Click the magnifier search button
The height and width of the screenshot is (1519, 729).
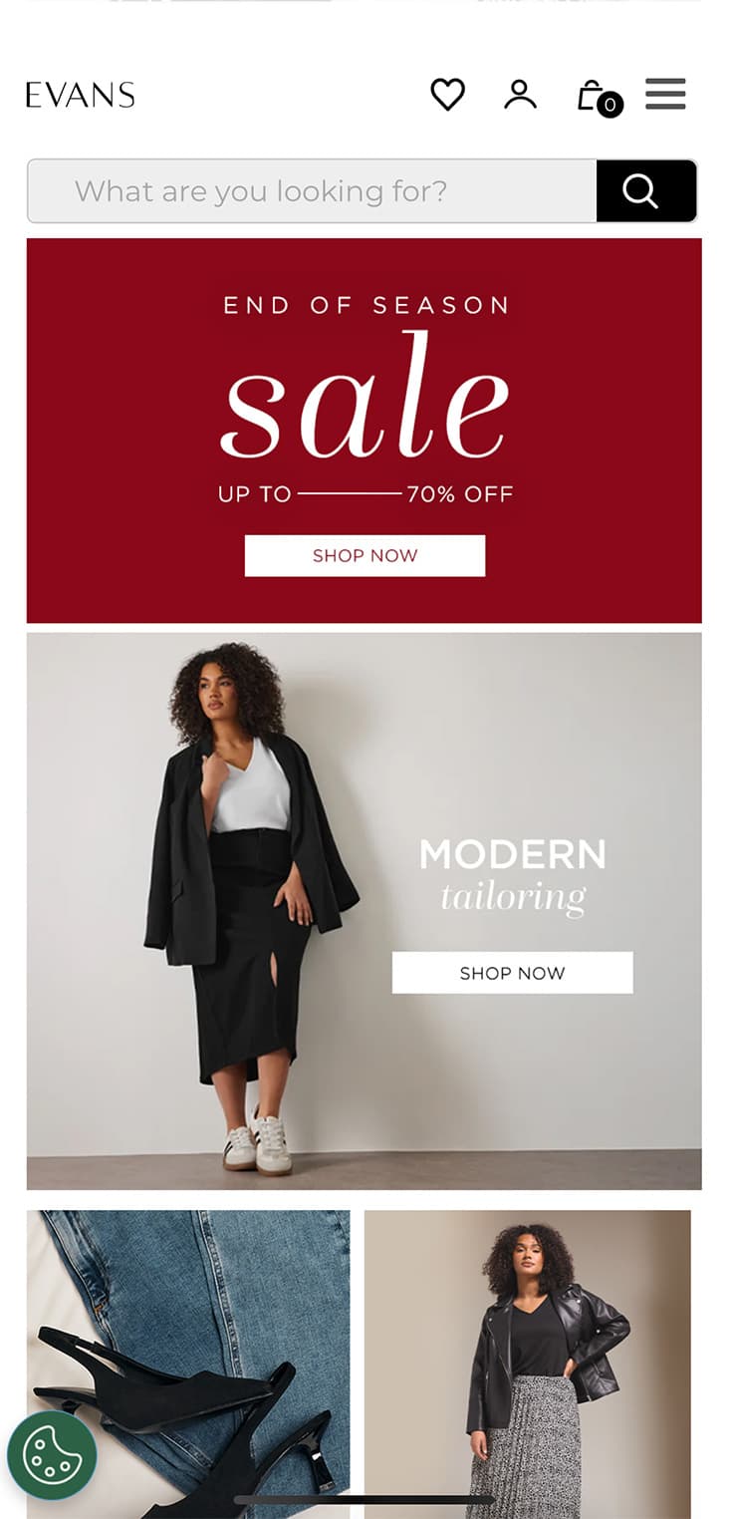pos(645,190)
